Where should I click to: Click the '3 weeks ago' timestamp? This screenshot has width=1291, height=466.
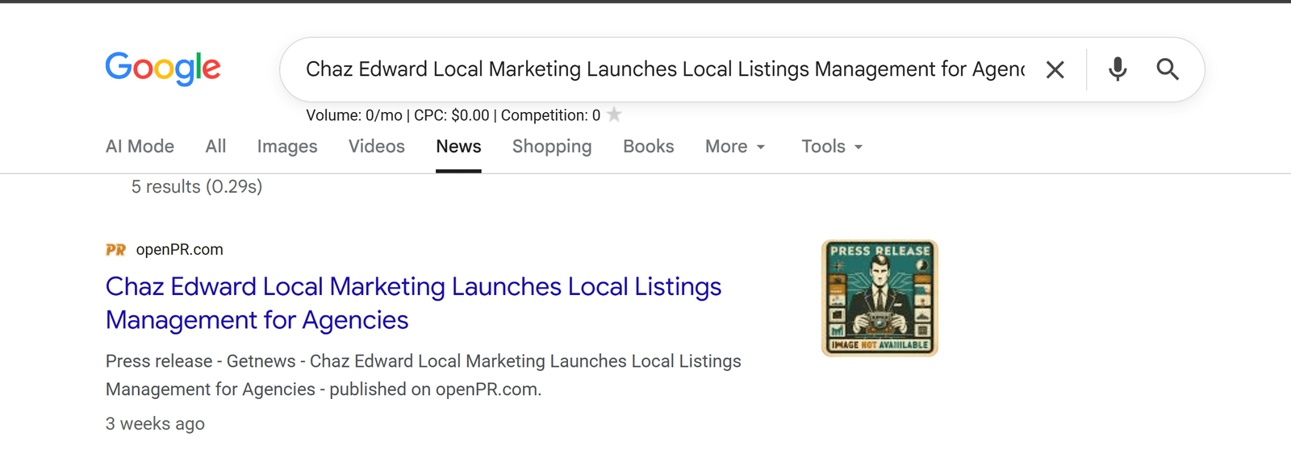[155, 424]
